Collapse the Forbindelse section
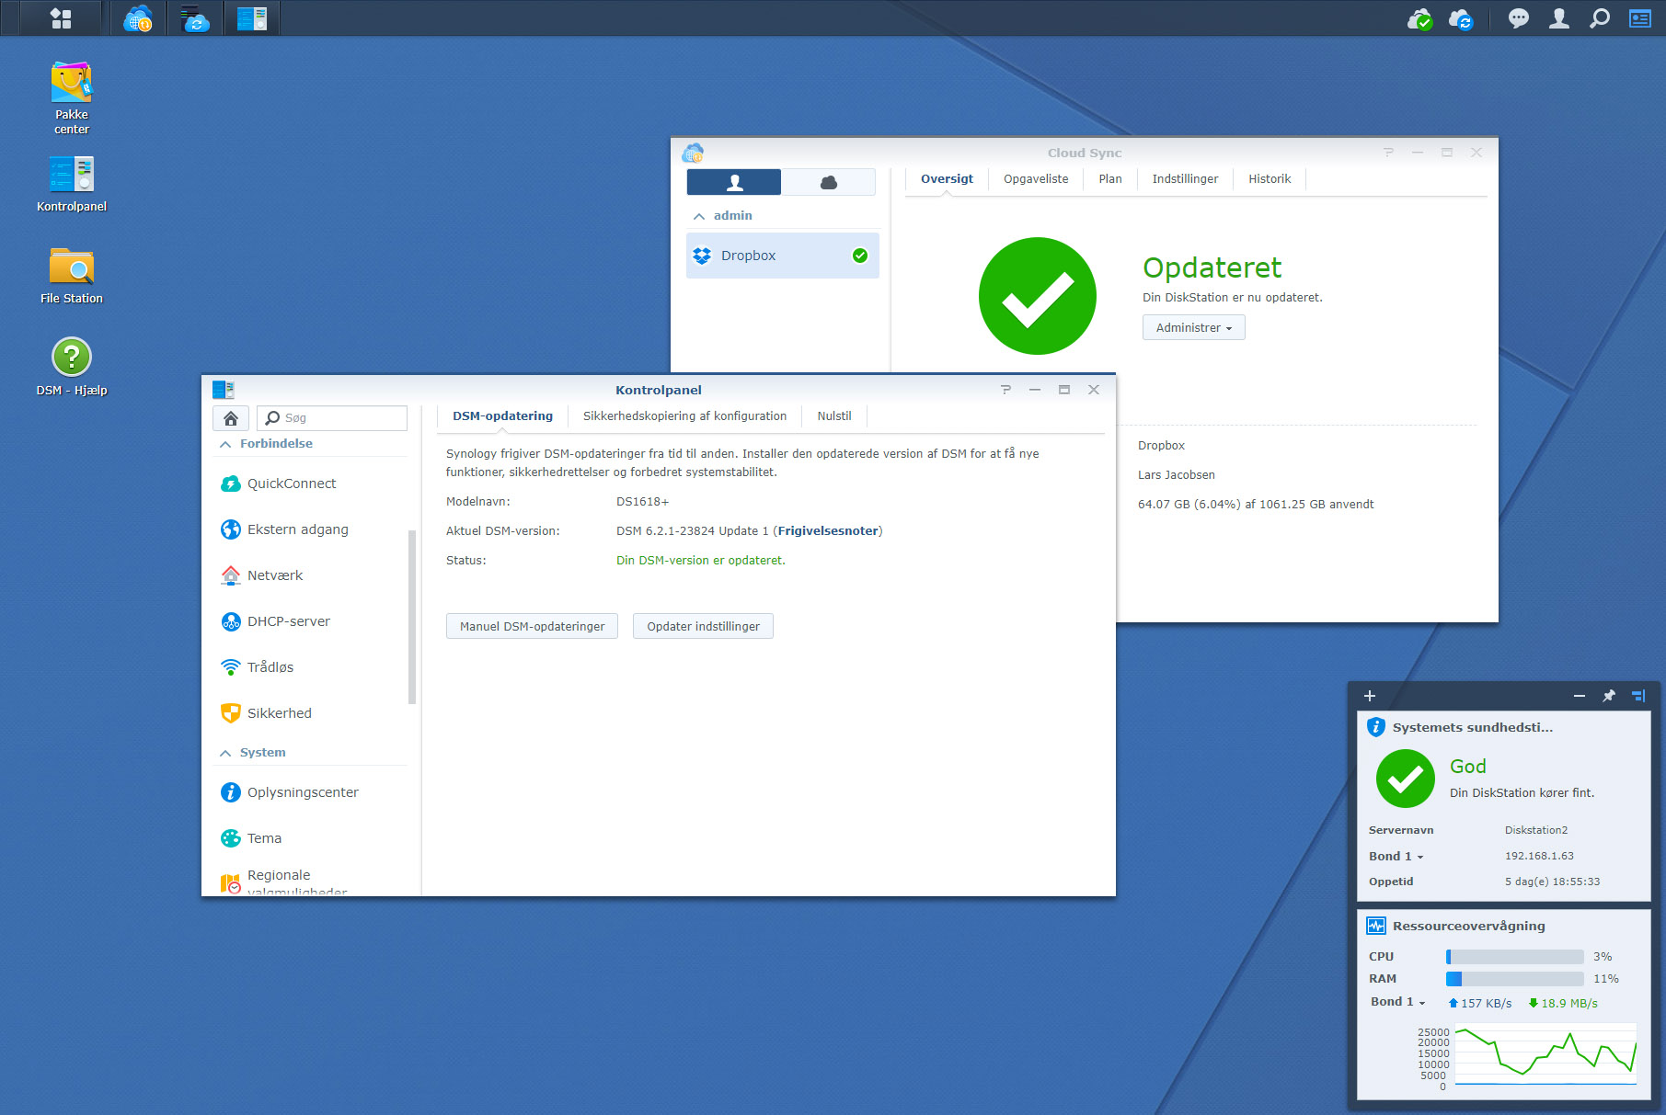This screenshot has height=1115, width=1666. [x=226, y=444]
